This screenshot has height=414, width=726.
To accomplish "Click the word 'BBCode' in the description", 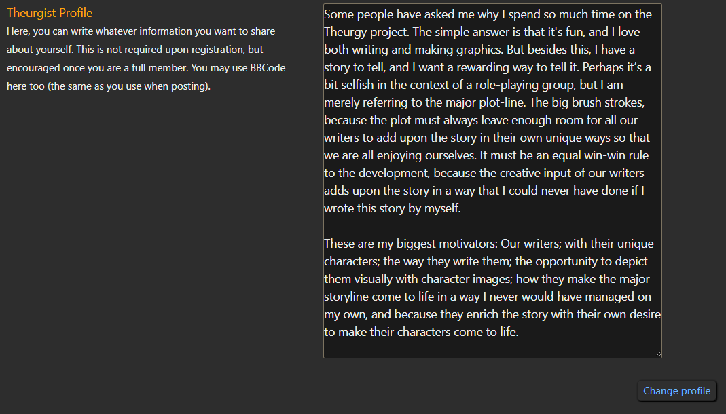I will [x=268, y=68].
